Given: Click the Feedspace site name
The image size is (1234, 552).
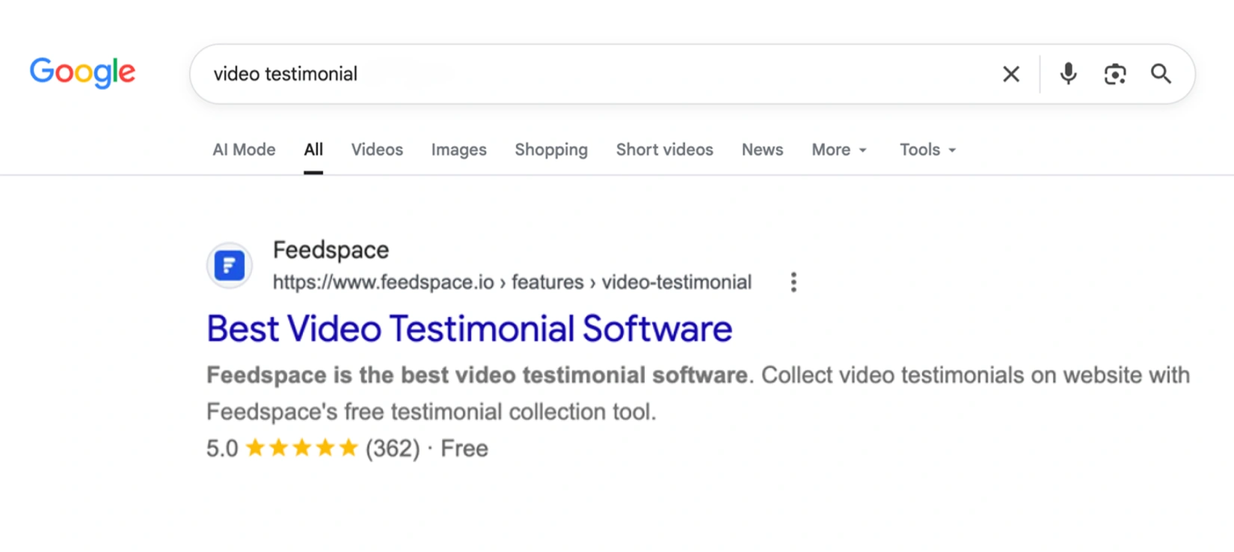Looking at the screenshot, I should pyautogui.click(x=331, y=250).
